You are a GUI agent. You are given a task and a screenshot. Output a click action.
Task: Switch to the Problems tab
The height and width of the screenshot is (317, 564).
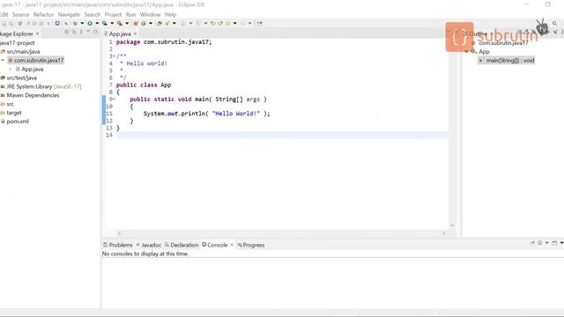pyautogui.click(x=117, y=245)
